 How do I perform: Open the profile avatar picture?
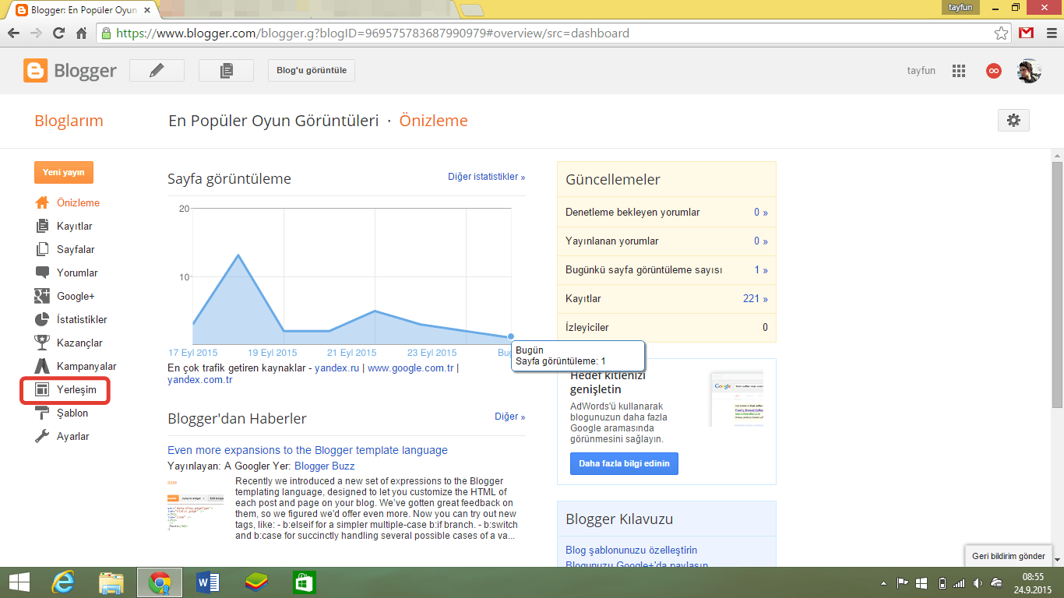click(1028, 71)
